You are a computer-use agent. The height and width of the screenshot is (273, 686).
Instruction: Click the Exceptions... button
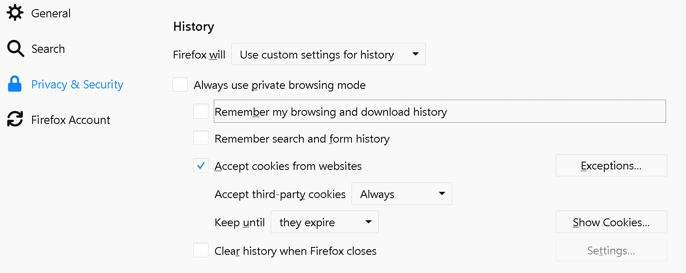[x=611, y=166]
